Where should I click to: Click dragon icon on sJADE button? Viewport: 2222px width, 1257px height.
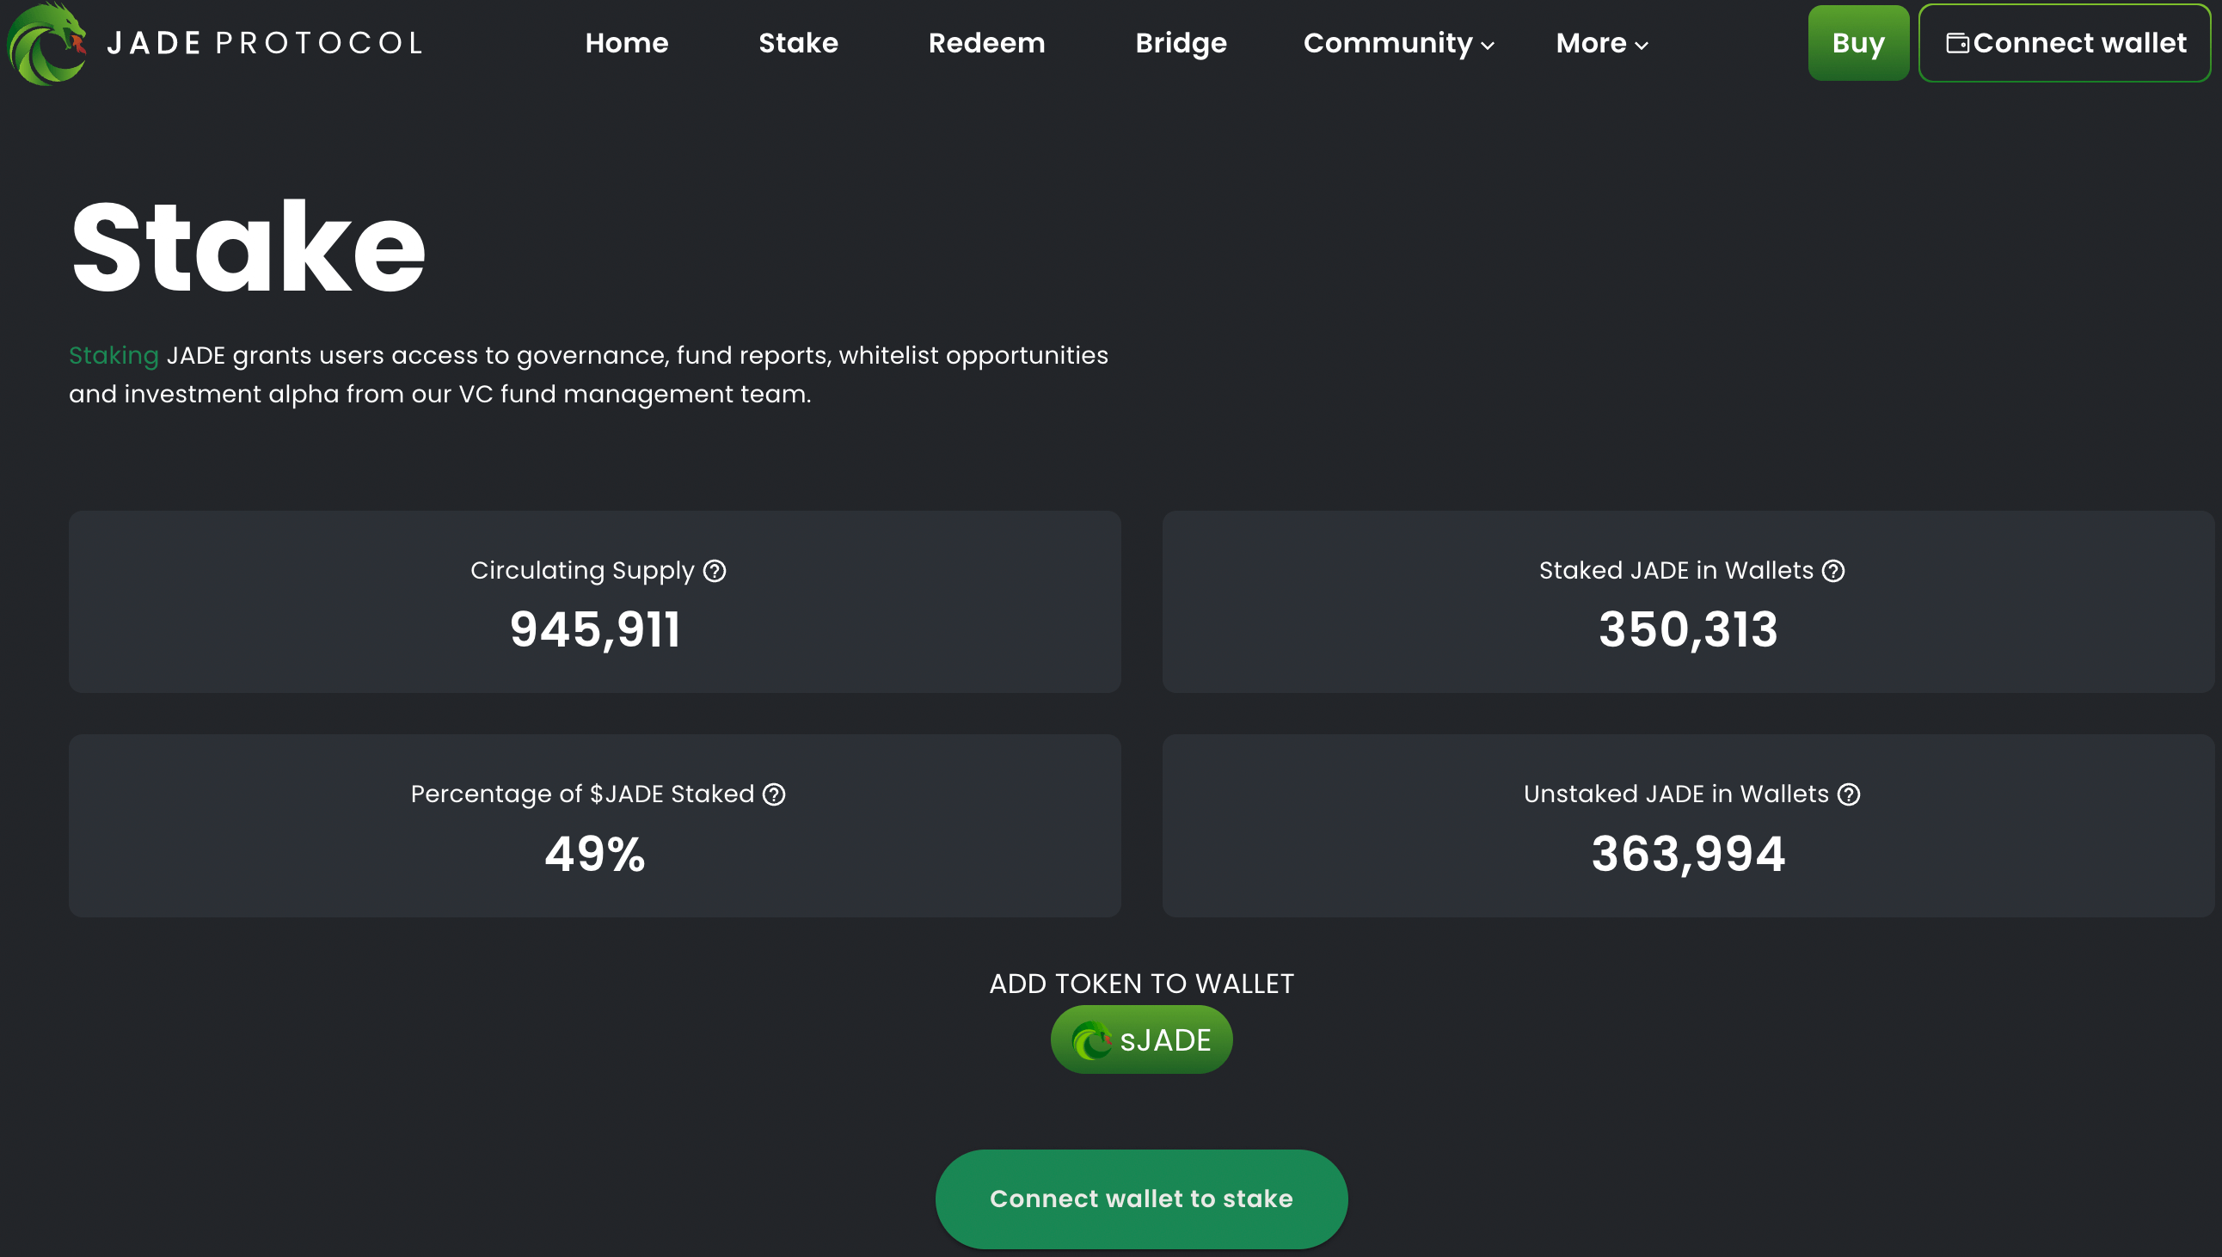(1092, 1040)
